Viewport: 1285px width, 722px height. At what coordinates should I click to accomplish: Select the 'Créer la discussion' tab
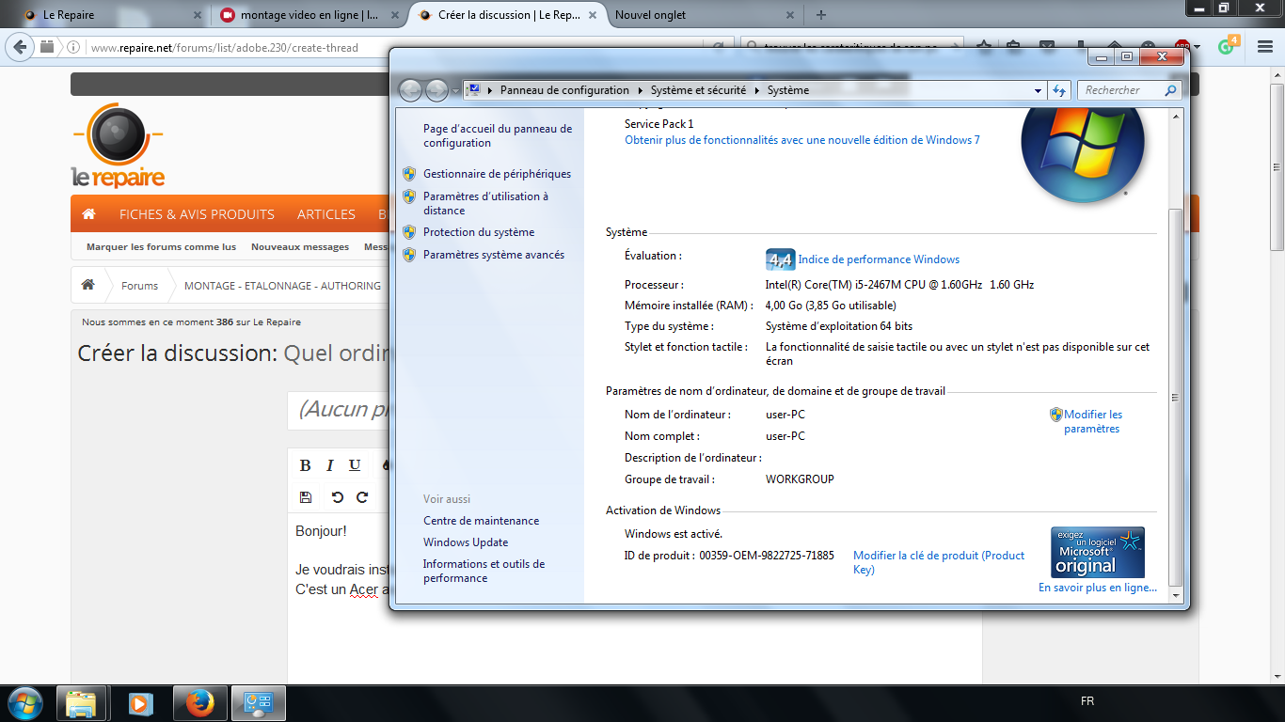click(x=508, y=15)
